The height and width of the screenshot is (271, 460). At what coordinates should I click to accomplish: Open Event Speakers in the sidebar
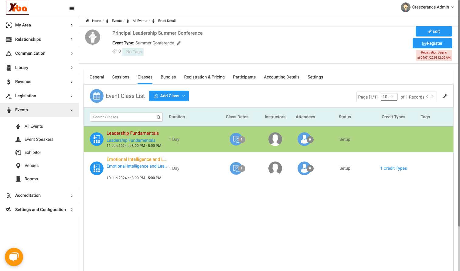point(39,139)
